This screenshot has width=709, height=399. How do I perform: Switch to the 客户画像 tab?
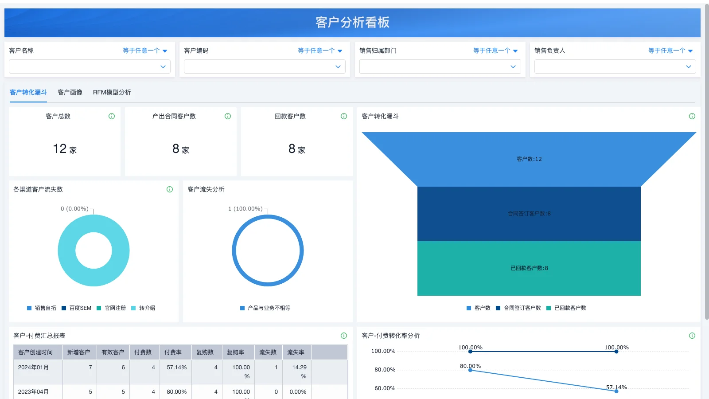point(70,92)
